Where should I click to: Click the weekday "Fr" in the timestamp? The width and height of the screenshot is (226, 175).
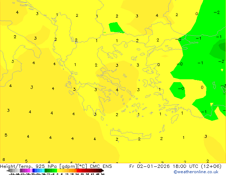pyautogui.click(x=132, y=166)
